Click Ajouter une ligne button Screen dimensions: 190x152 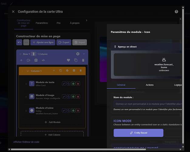pyautogui.click(x=43, y=42)
